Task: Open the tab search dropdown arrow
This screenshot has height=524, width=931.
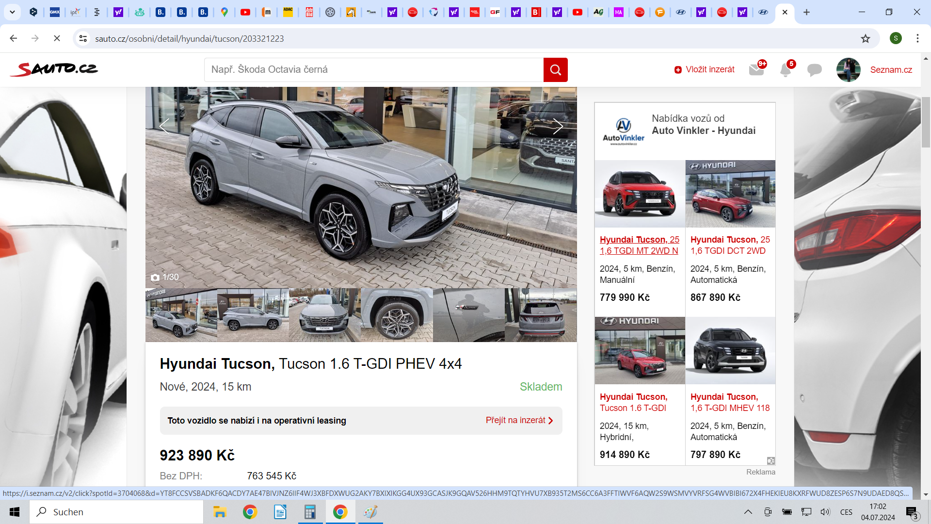Action: (x=12, y=12)
